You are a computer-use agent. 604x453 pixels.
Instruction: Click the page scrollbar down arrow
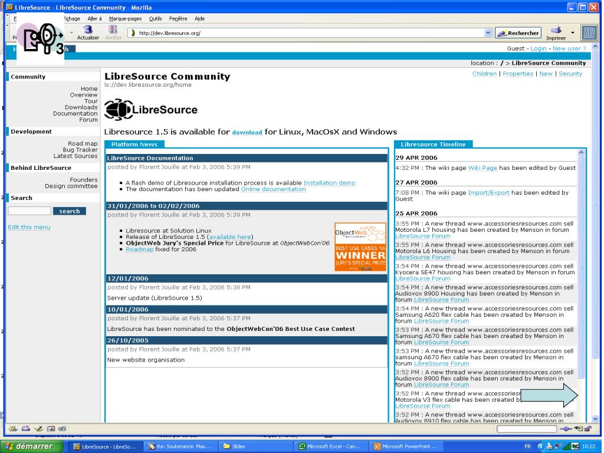click(595, 418)
